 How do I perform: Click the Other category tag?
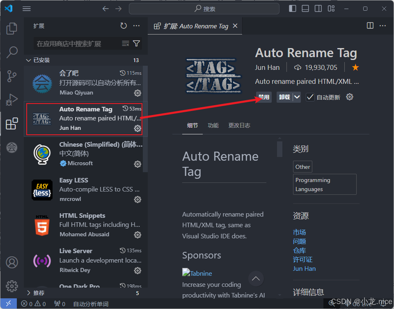(x=302, y=166)
